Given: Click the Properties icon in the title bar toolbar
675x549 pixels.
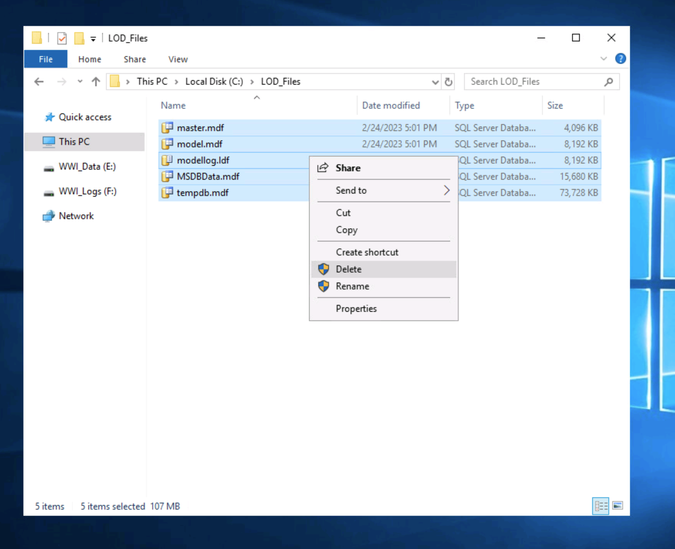Looking at the screenshot, I should 62,38.
